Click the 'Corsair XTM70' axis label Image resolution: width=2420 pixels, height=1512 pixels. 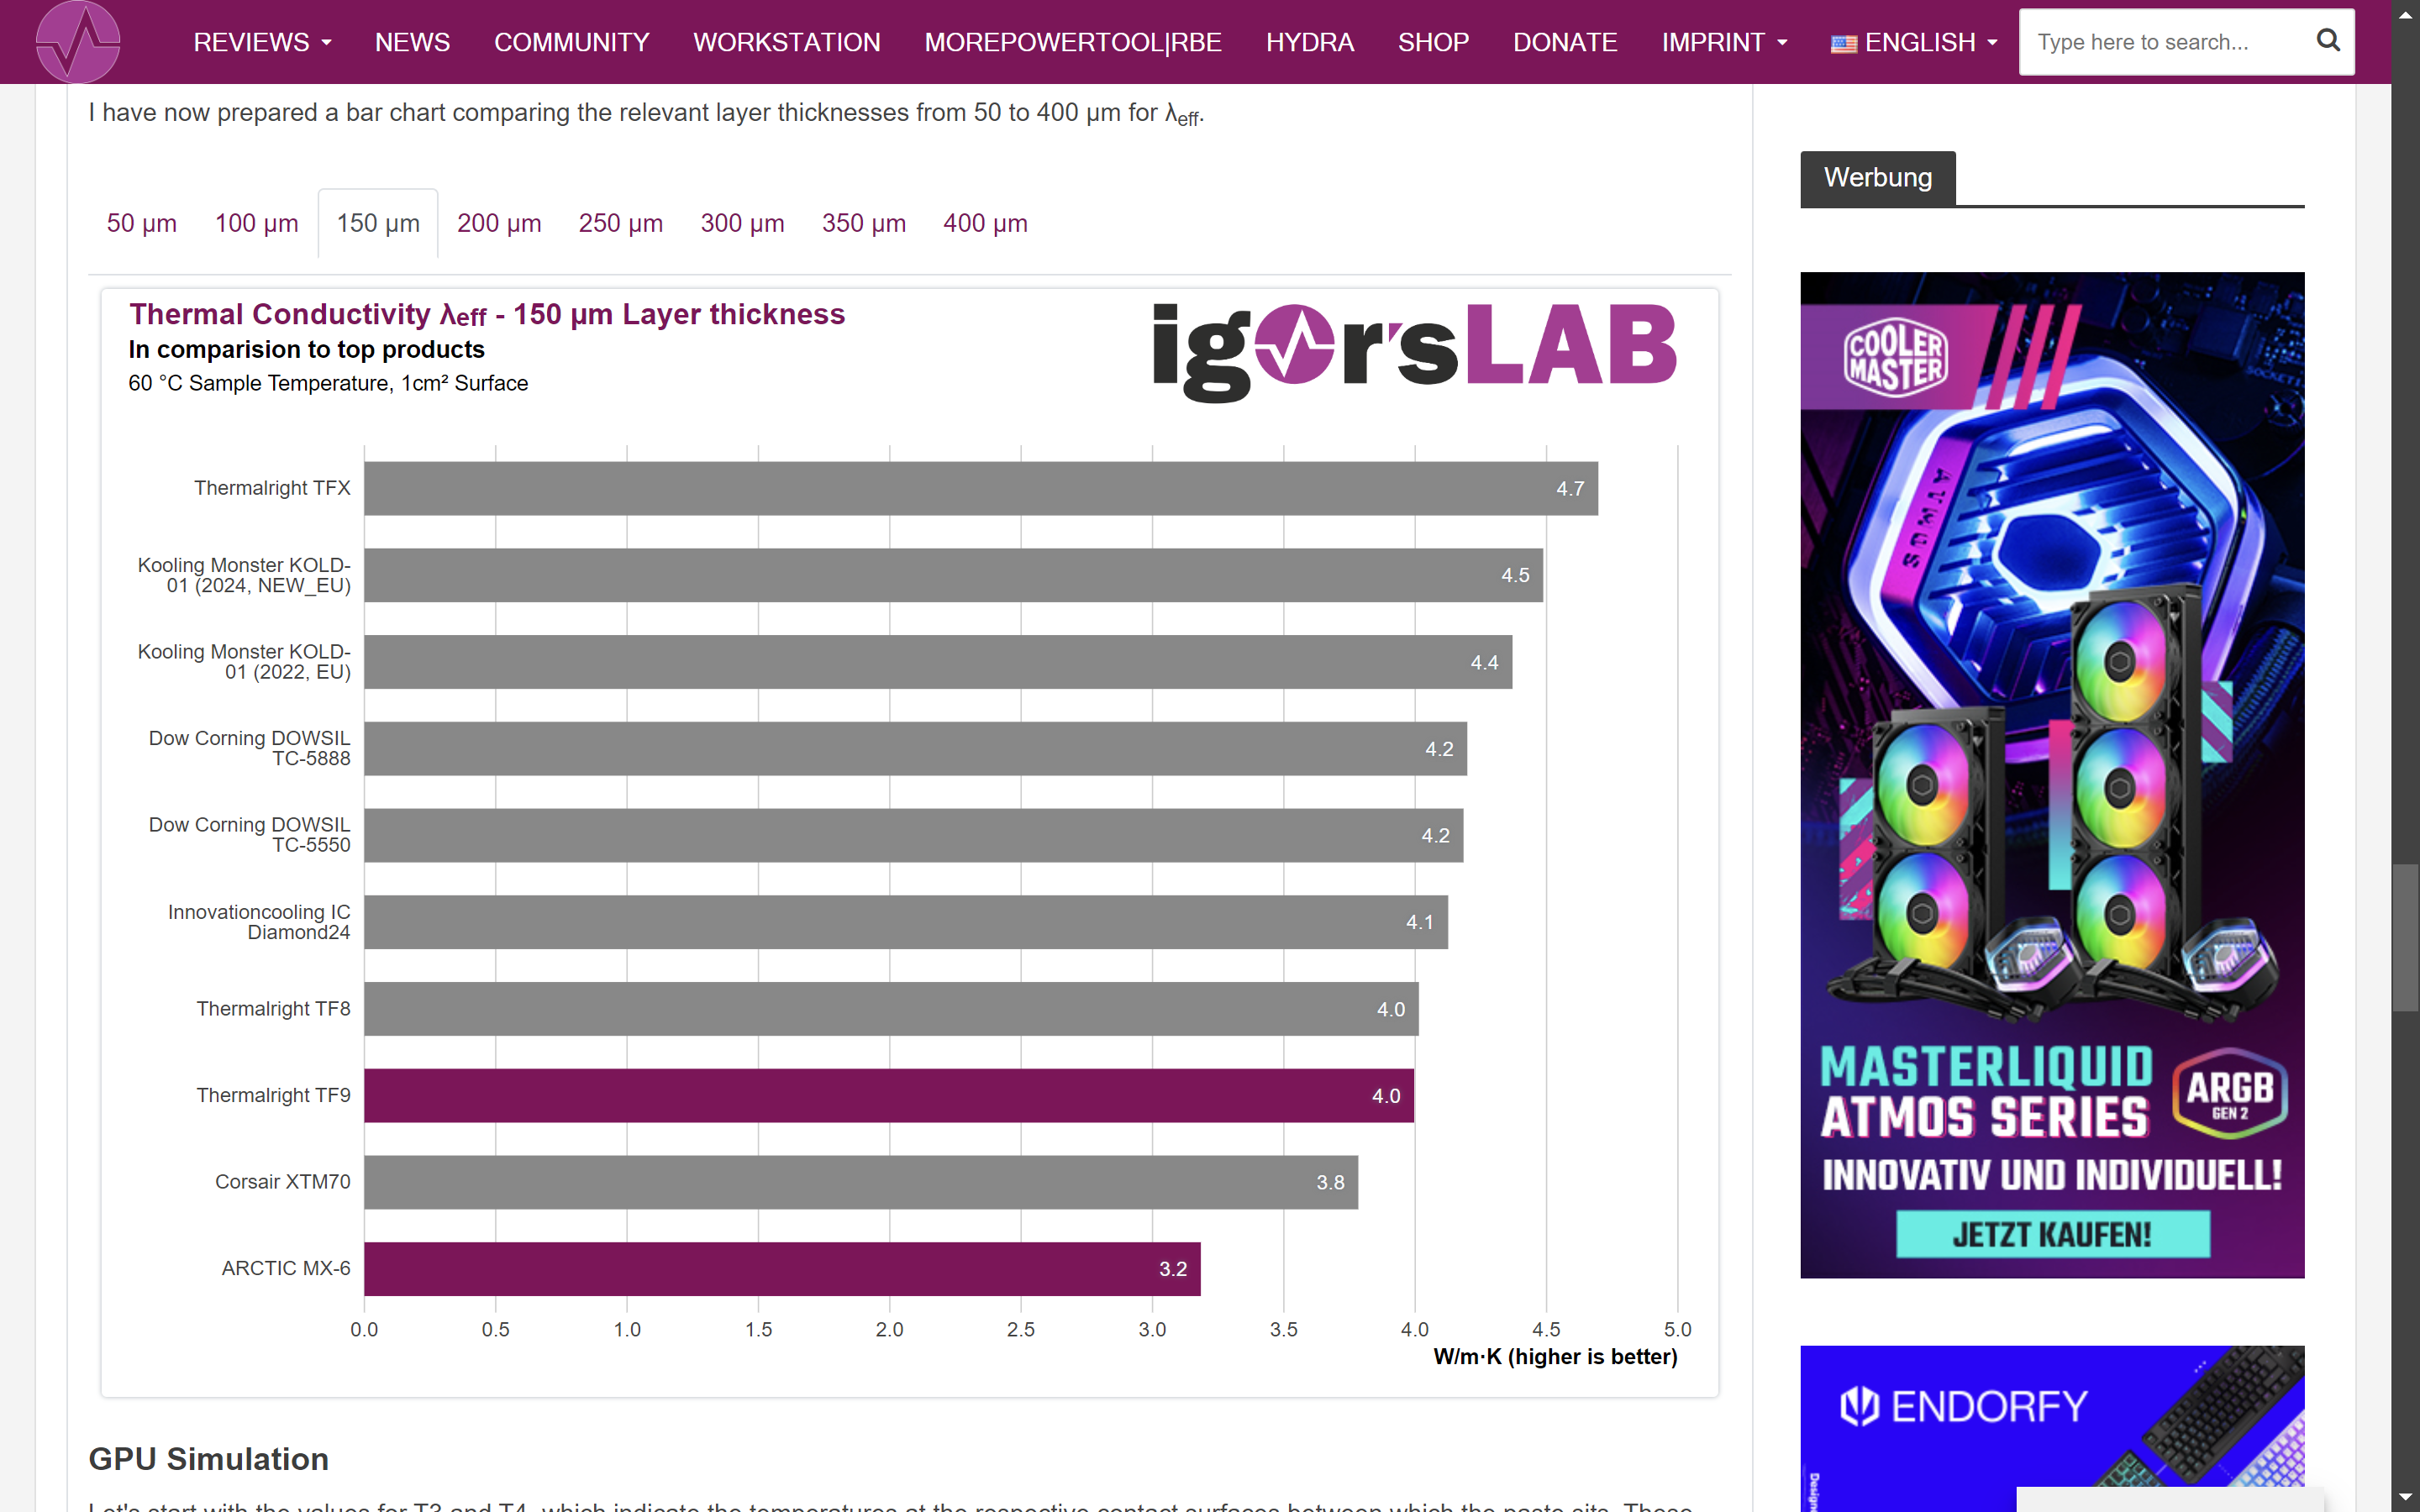click(283, 1182)
